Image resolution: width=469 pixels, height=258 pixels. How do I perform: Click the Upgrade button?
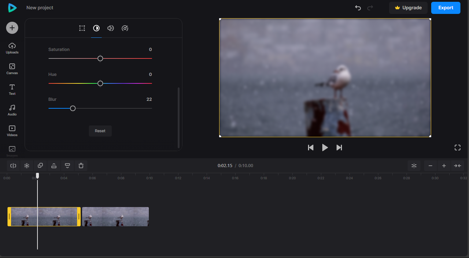[408, 8]
